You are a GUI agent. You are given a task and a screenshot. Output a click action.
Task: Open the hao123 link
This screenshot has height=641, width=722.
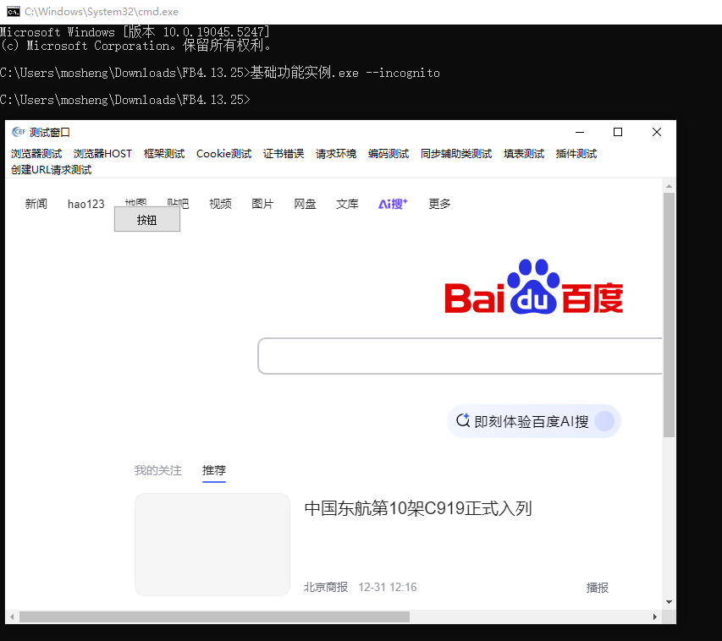[86, 204]
